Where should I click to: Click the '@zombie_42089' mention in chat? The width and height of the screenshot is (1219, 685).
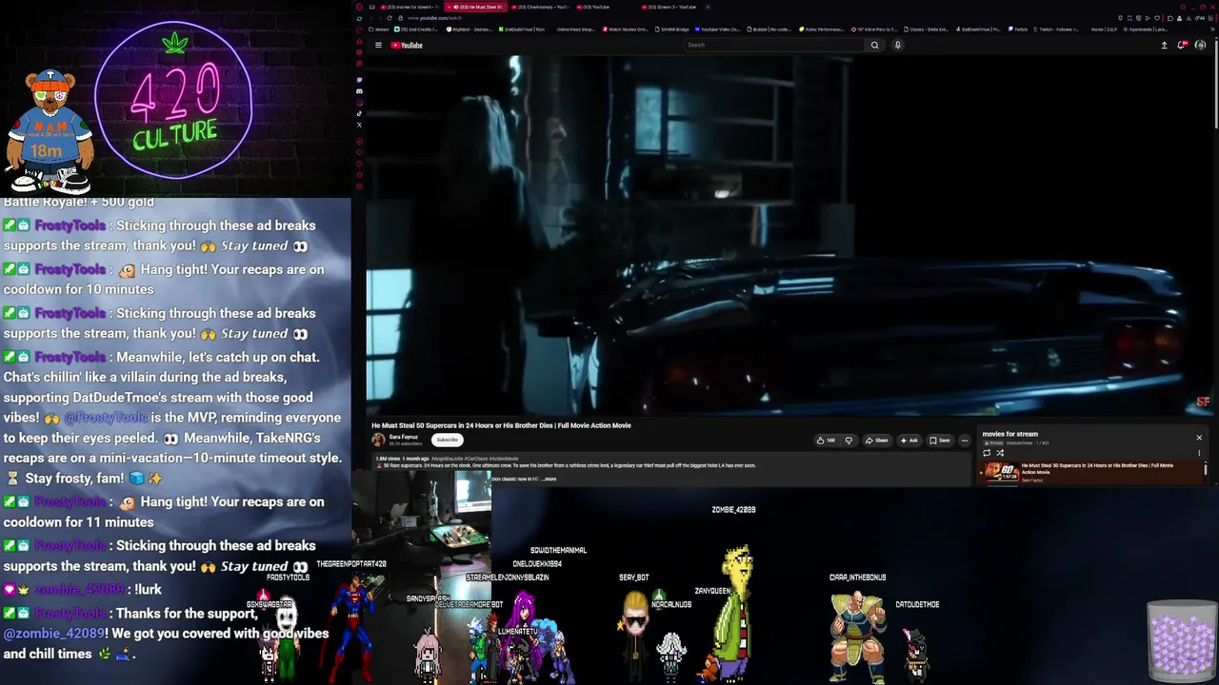(x=55, y=633)
